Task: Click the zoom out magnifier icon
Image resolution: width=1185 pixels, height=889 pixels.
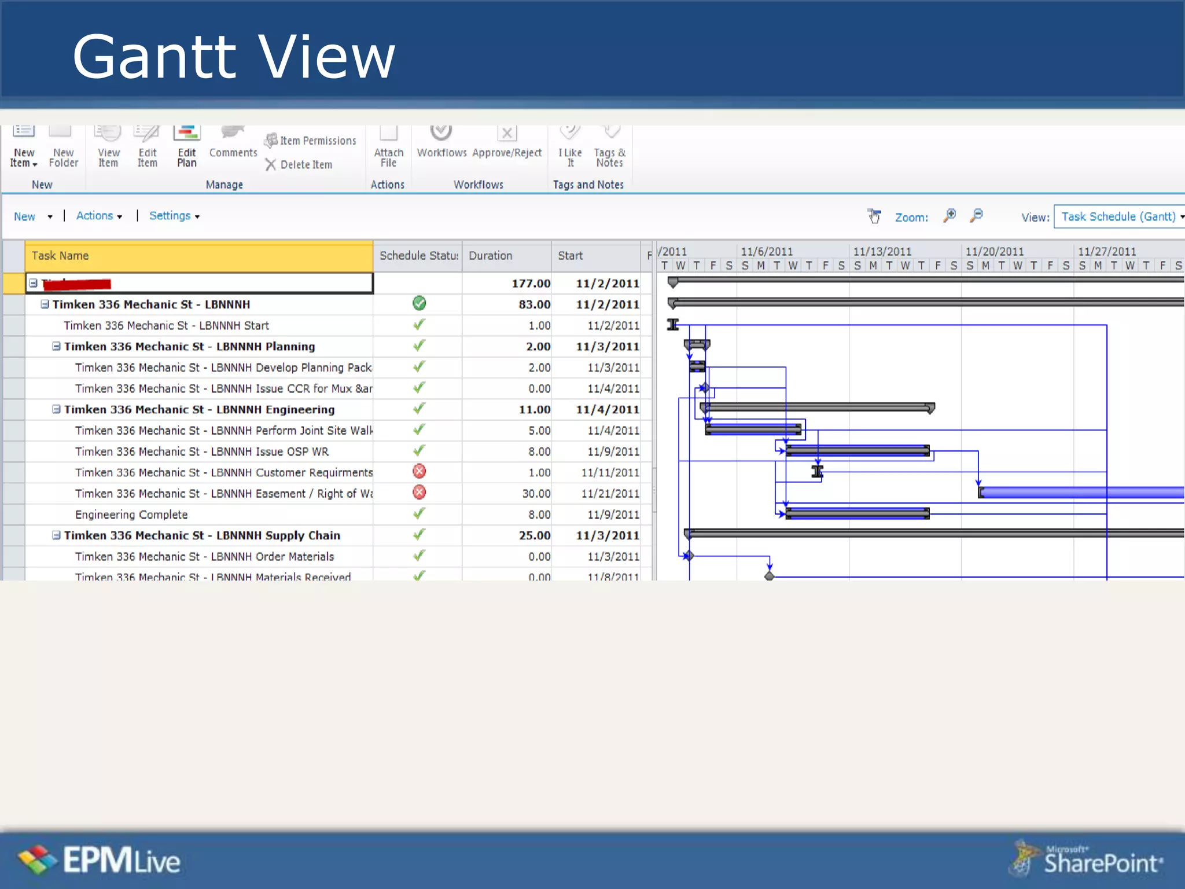Action: click(976, 216)
